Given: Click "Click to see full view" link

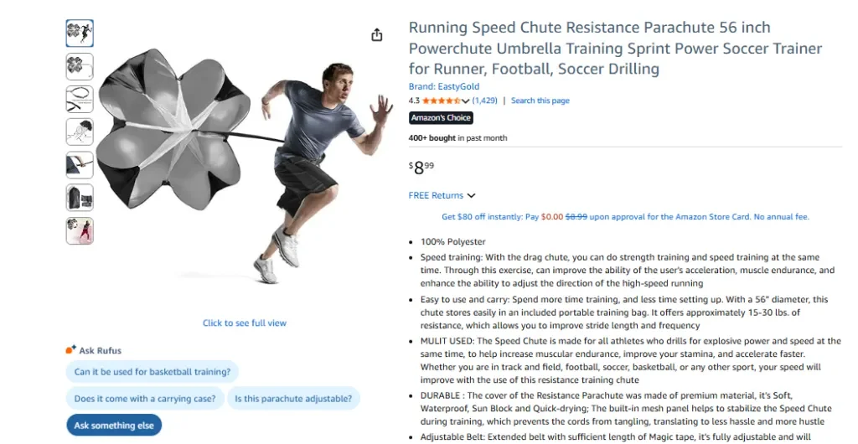Looking at the screenshot, I should (245, 323).
